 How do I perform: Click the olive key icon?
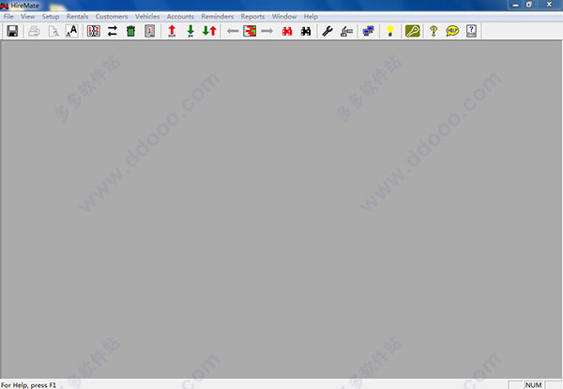(413, 31)
